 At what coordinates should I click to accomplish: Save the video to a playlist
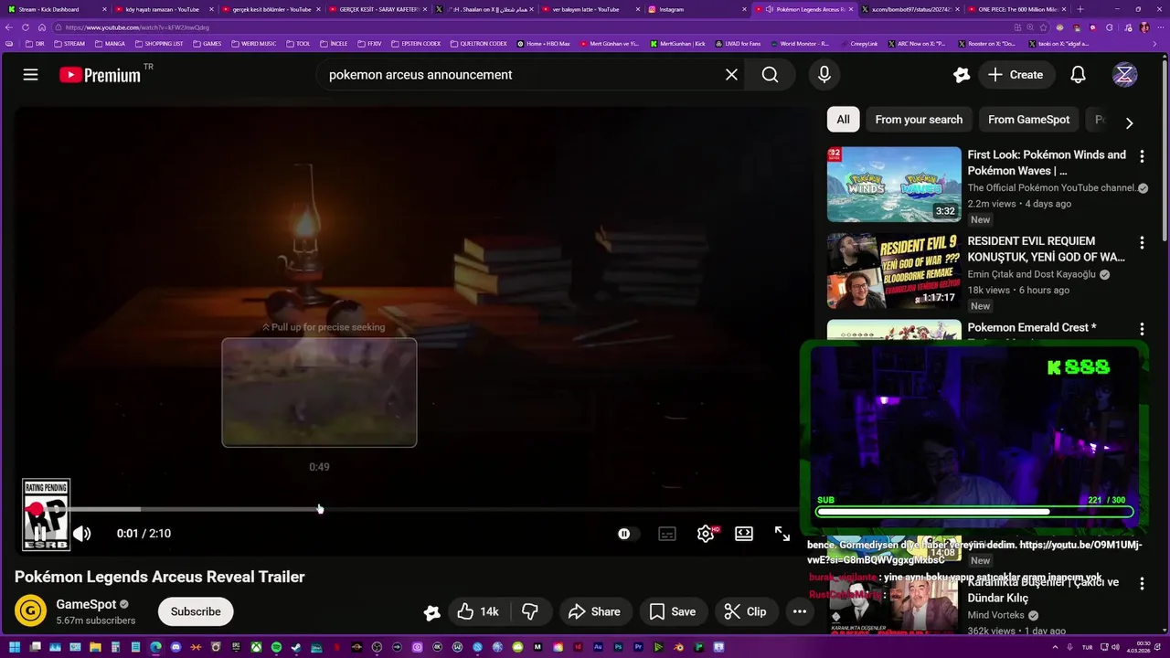point(672,611)
